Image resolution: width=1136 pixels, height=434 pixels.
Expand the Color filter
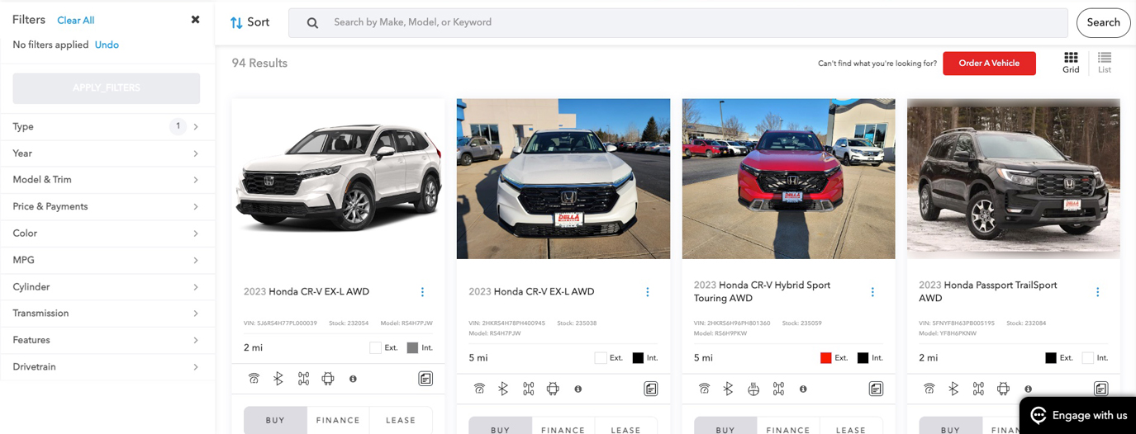pos(107,233)
